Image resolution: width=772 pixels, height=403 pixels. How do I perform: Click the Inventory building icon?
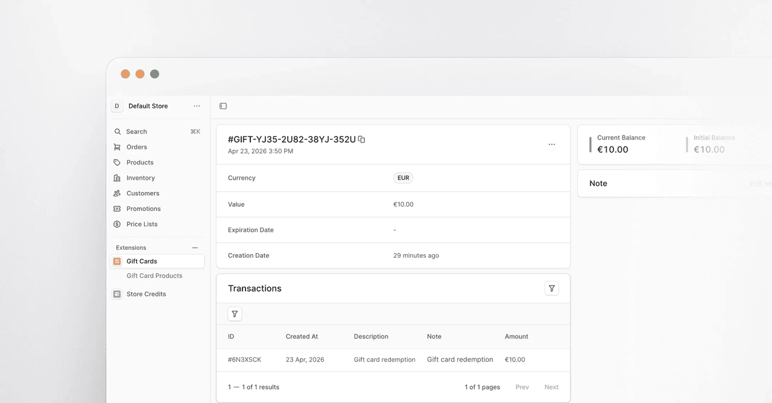tap(117, 178)
